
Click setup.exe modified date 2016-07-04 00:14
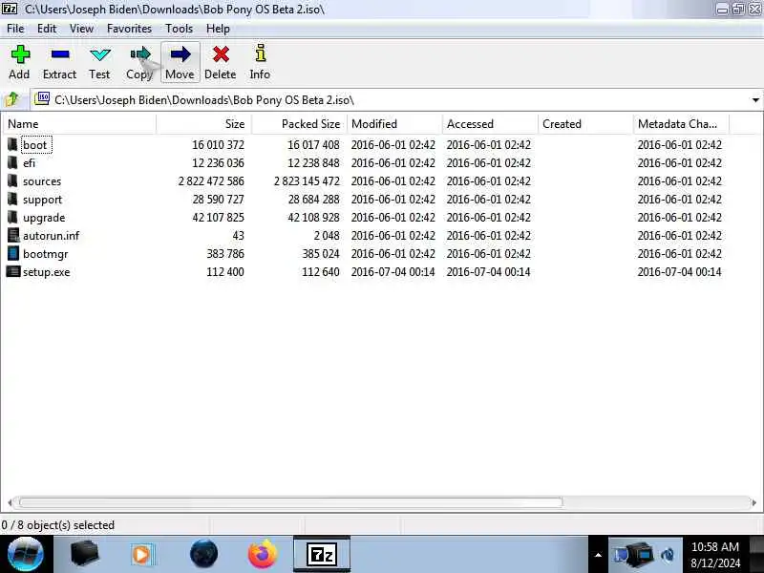click(393, 272)
